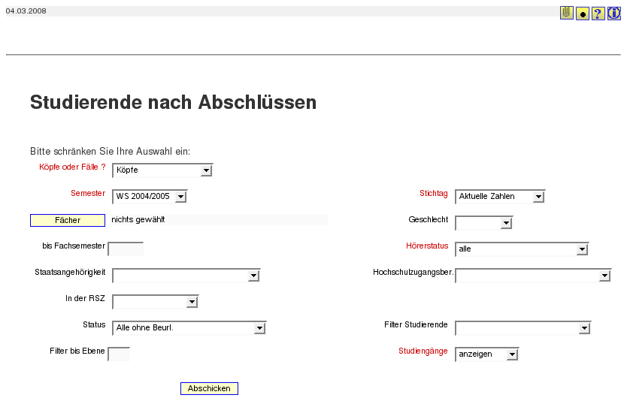Screen dimensions: 627x410
Task: Click the black dot icon button
Action: 582,14
